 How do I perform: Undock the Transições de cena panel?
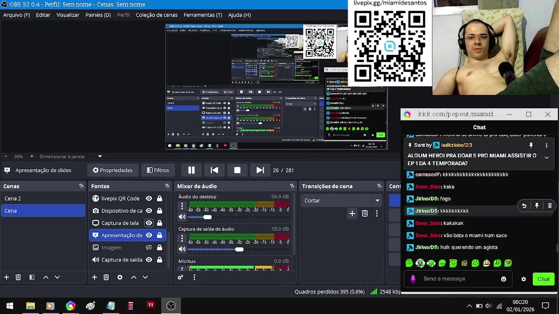point(379,186)
